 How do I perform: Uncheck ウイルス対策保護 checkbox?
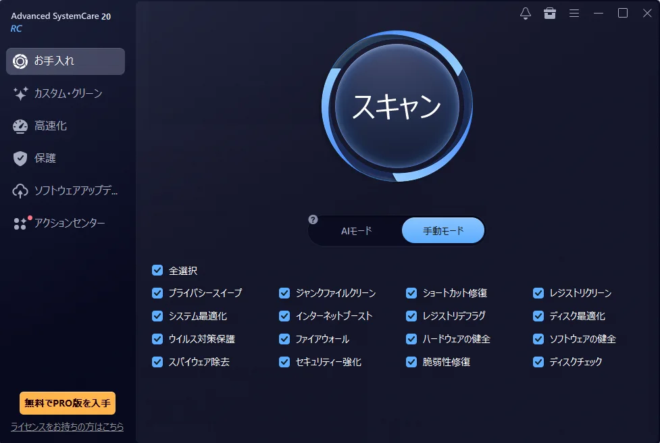click(157, 339)
